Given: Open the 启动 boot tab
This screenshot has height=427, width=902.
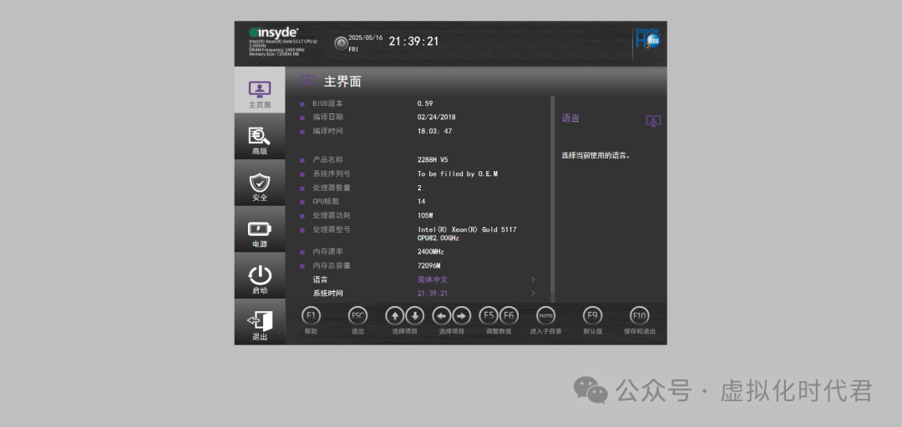Looking at the screenshot, I should pos(260,275).
